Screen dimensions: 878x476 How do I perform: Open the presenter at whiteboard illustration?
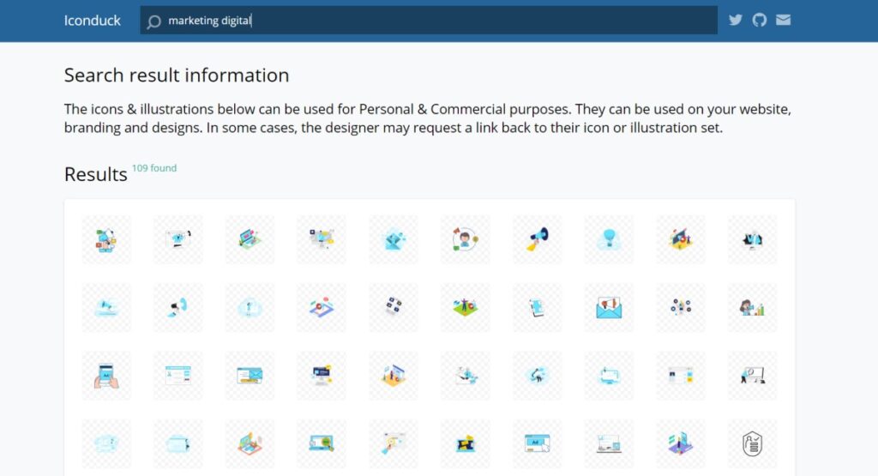point(752,375)
